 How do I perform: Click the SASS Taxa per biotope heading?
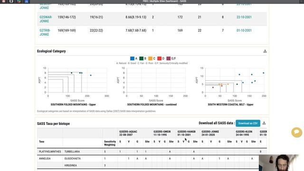coord(53,123)
